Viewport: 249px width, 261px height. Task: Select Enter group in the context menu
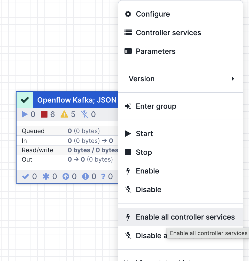(x=181, y=106)
